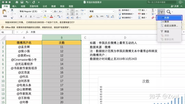Click the merge cells icon

pos(82,14)
